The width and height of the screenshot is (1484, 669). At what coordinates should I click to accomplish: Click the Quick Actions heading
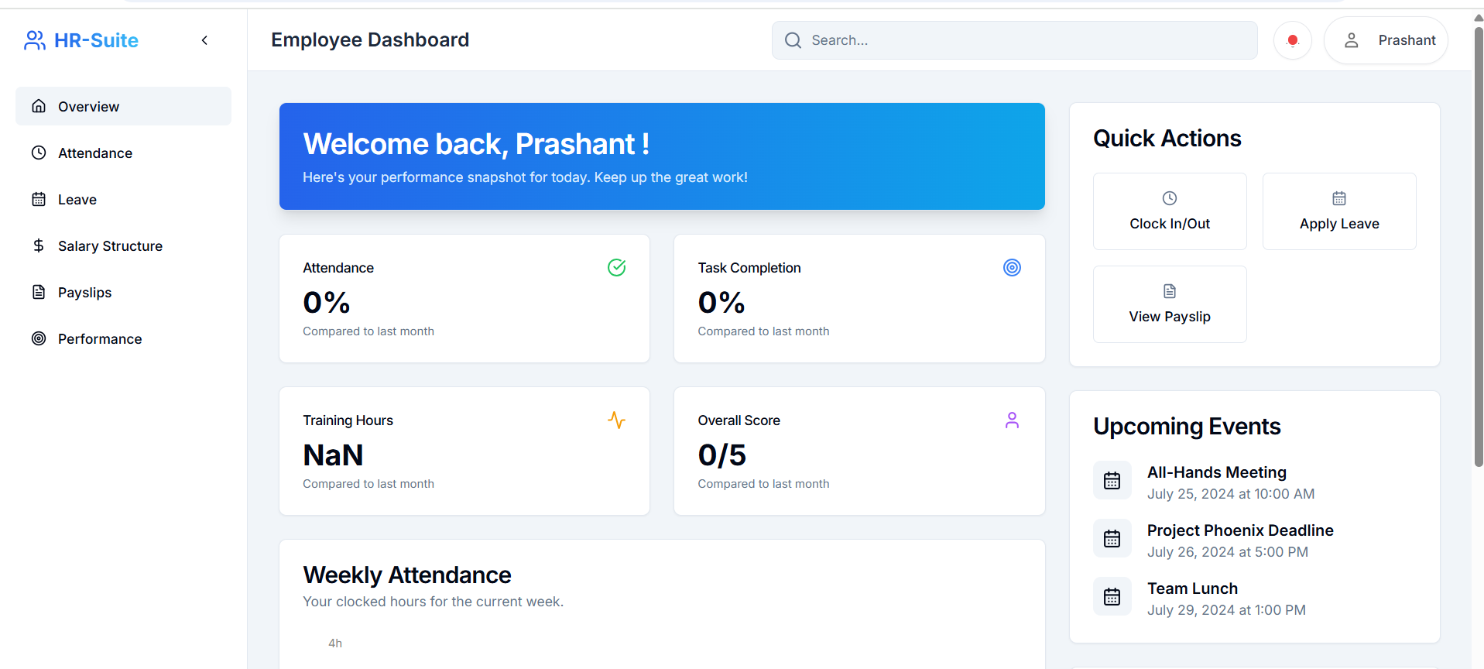coord(1167,139)
